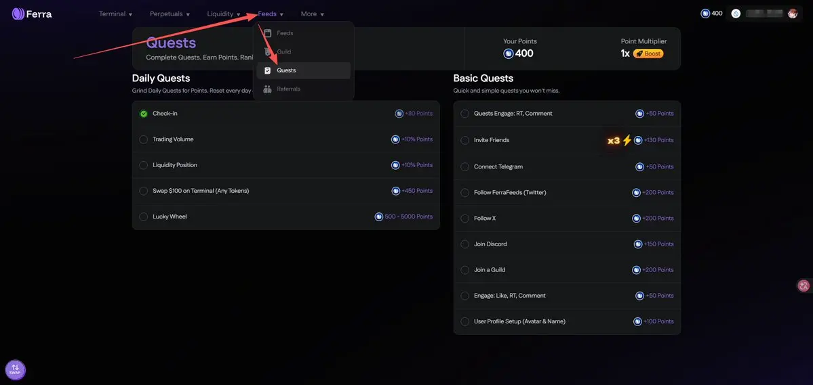Click the coin icon on Join Discord reward
The image size is (813, 385).
point(638,244)
